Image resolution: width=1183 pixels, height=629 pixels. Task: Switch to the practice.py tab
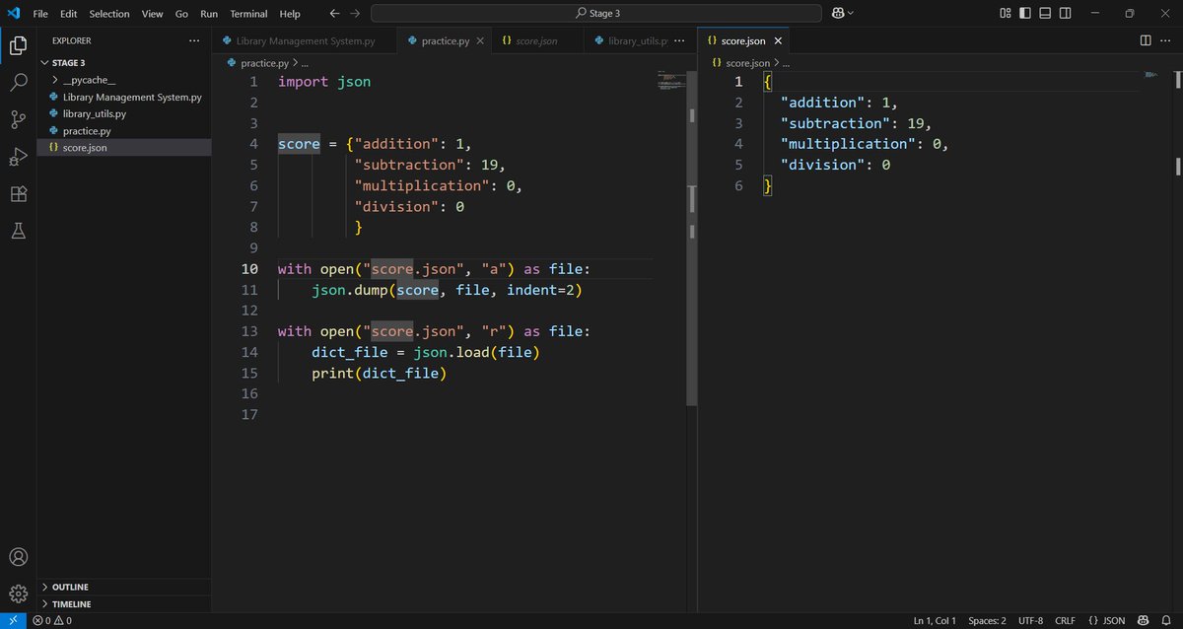coord(444,40)
